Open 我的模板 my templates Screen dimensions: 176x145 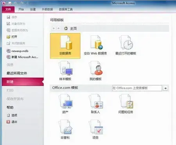tap(95, 71)
